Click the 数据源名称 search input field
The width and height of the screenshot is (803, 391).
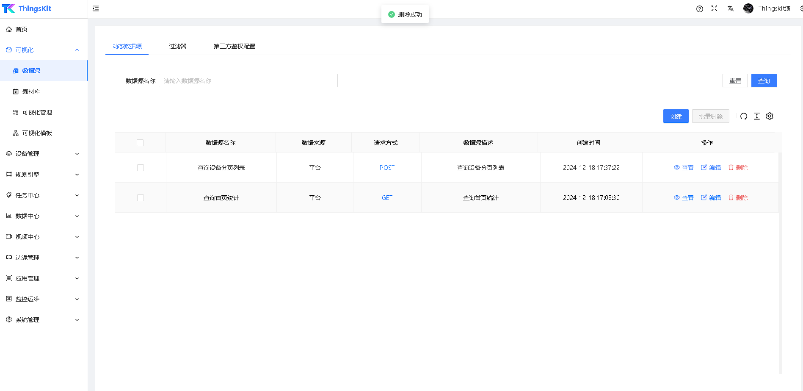(x=248, y=80)
